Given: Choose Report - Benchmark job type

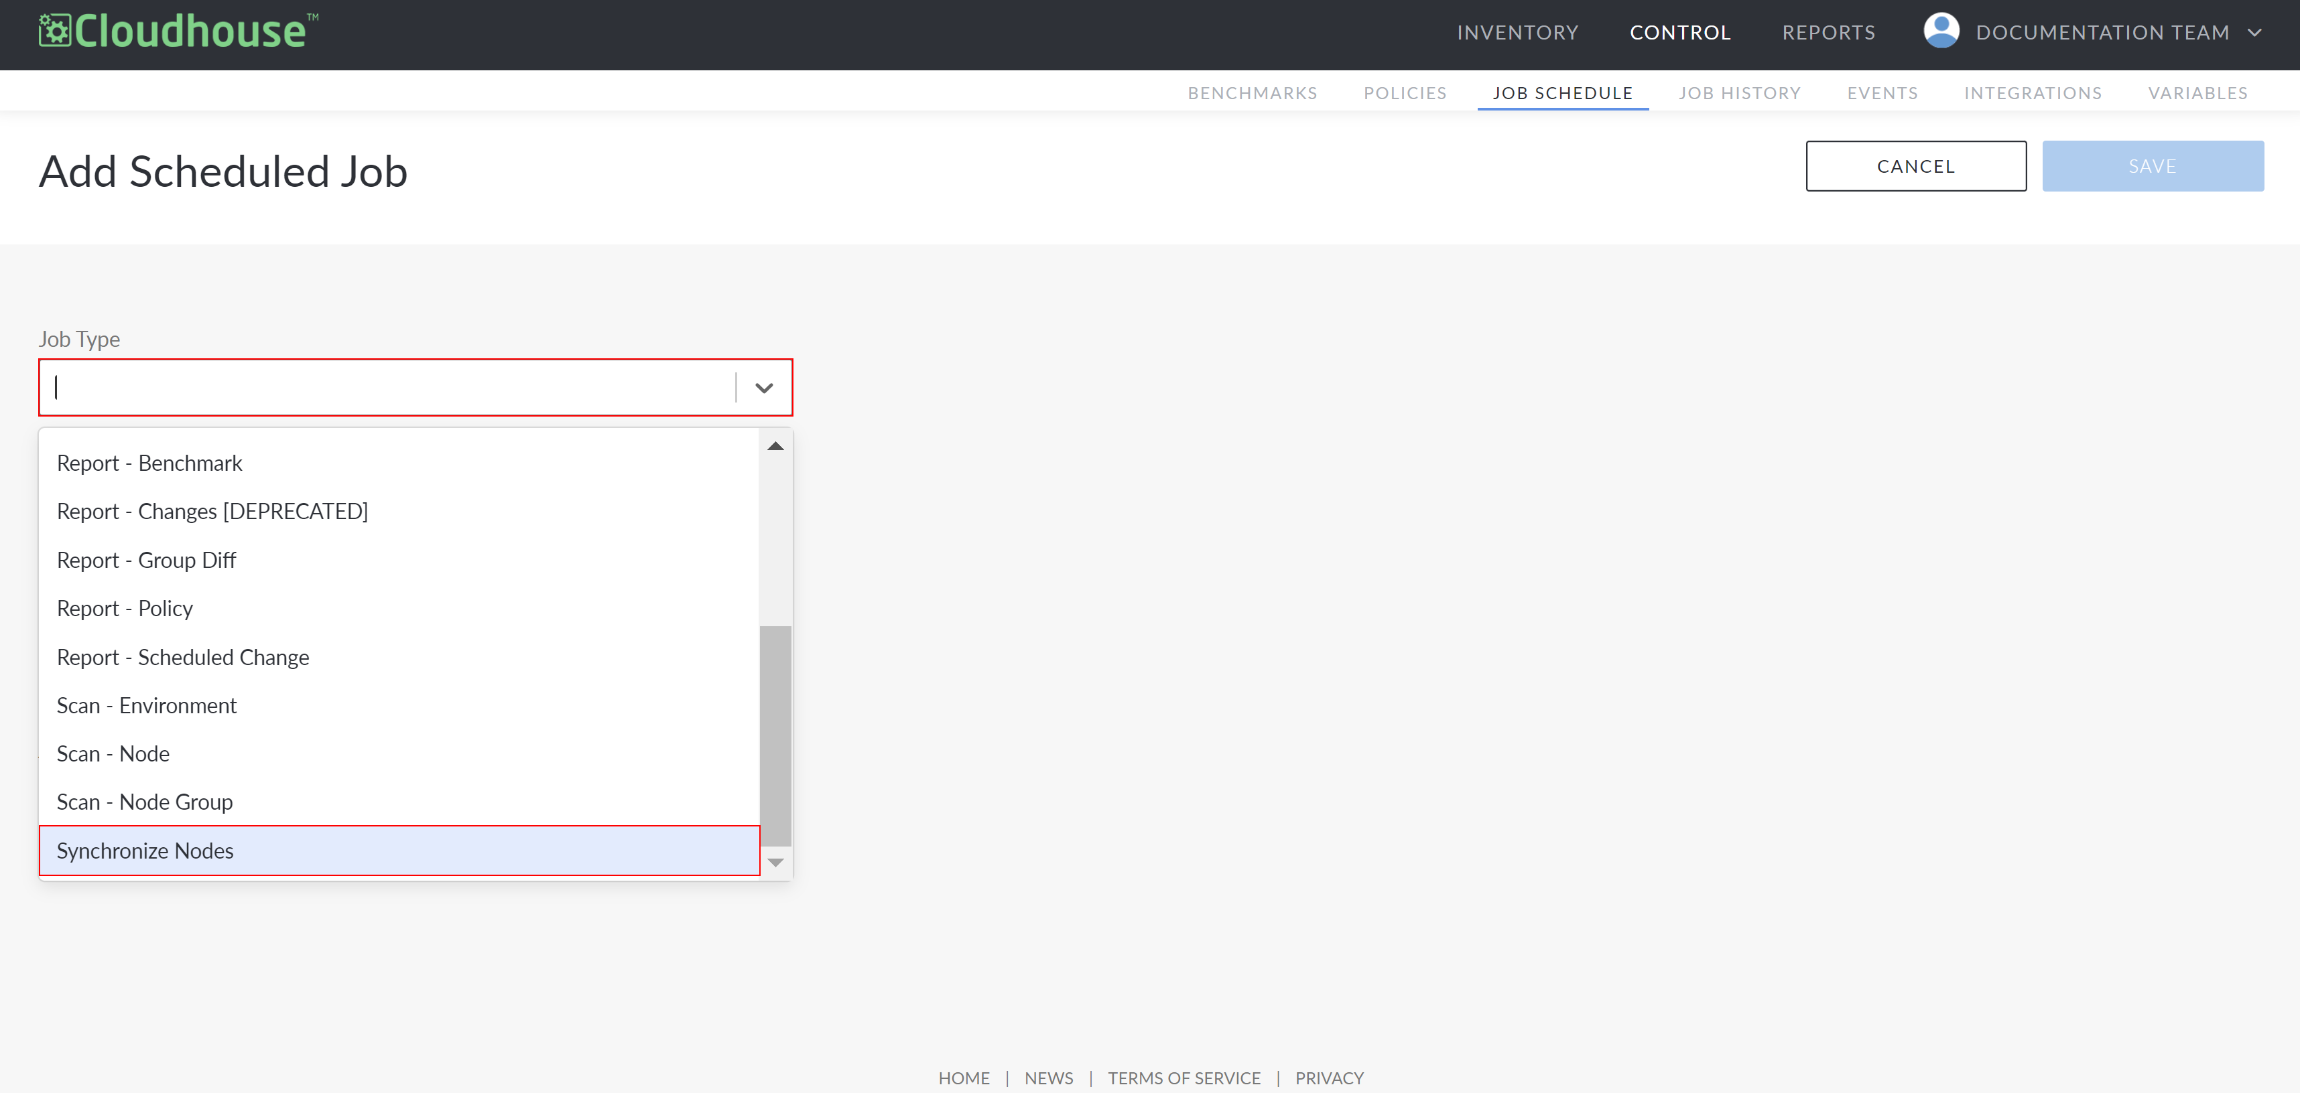Looking at the screenshot, I should [399, 463].
